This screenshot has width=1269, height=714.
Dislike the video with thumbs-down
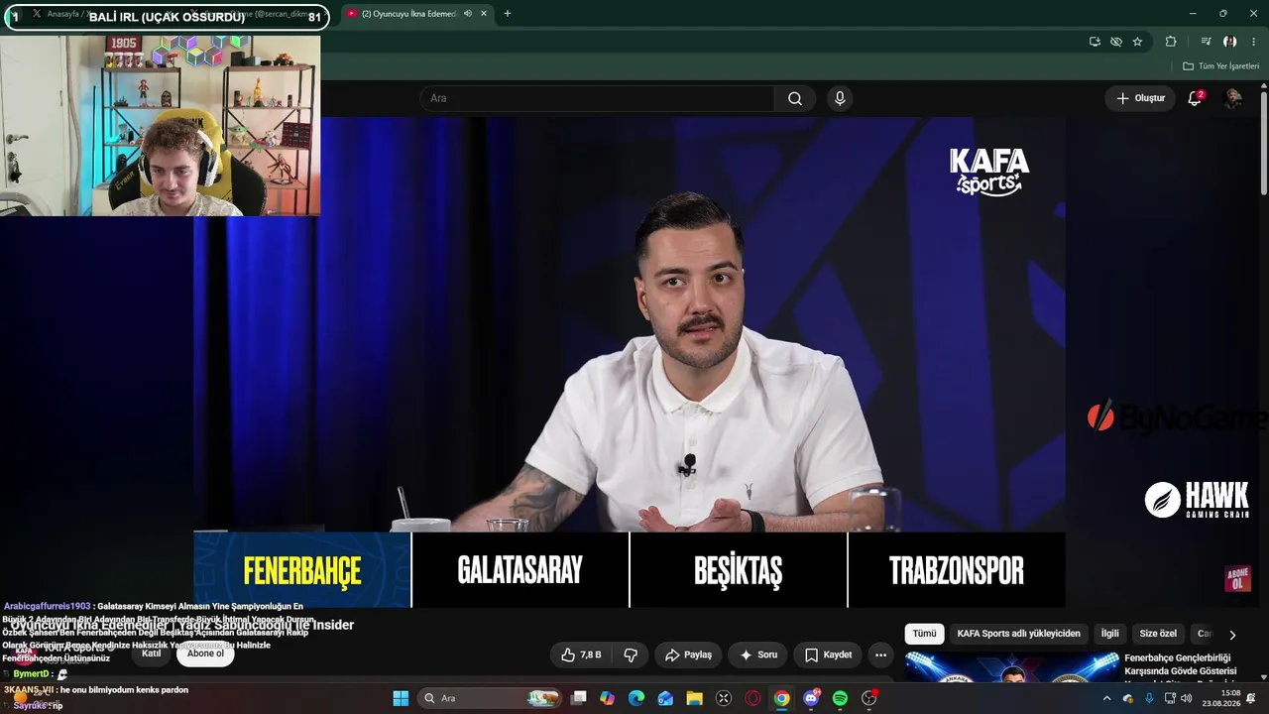click(631, 654)
